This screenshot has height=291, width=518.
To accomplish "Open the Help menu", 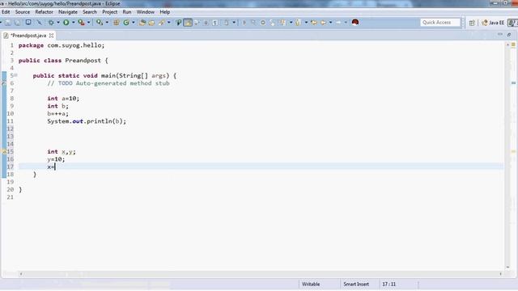I will coord(165,12).
